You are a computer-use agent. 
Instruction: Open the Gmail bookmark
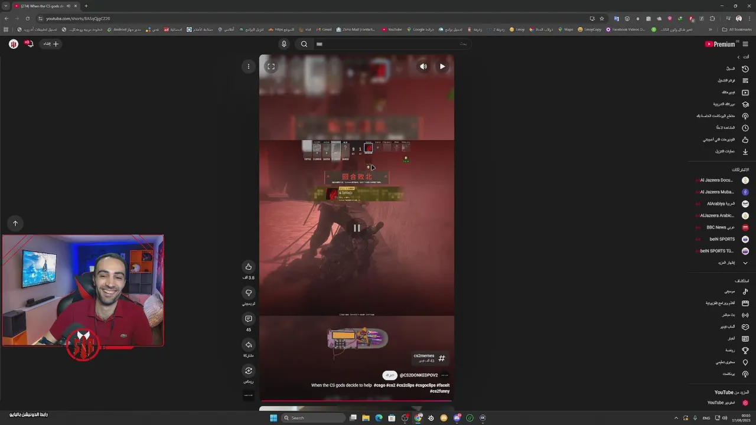tap(323, 30)
